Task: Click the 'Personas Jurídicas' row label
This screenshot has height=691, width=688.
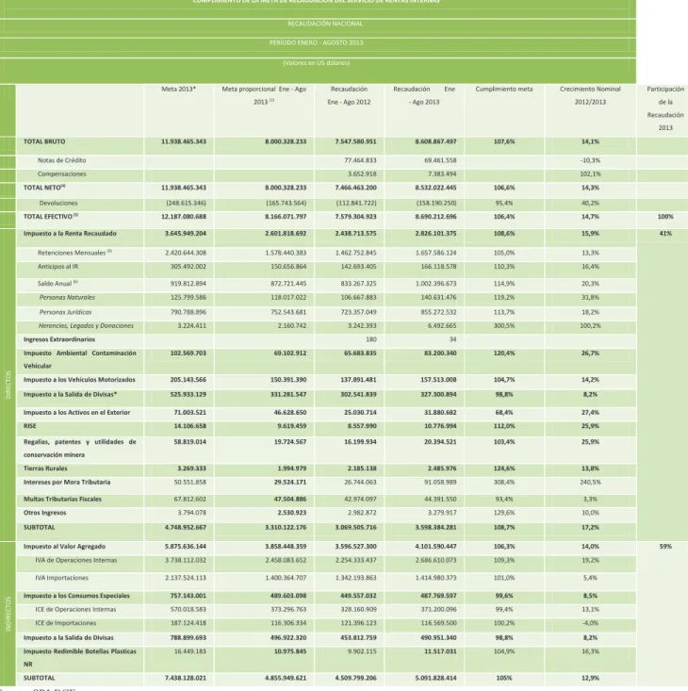Action: click(x=65, y=312)
